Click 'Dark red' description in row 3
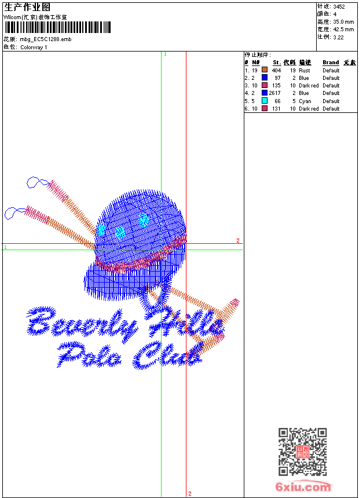Image resolution: width=359 pixels, height=498 pixels. click(309, 86)
